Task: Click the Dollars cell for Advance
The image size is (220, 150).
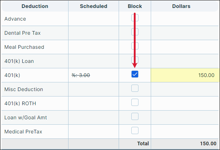Action: coord(185,19)
